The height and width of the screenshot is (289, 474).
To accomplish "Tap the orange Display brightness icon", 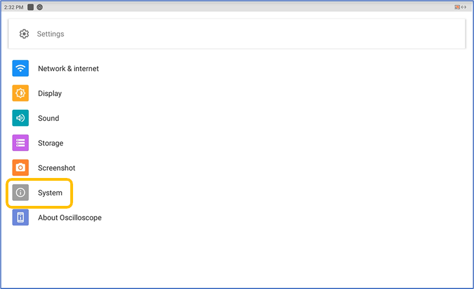I will pos(20,93).
